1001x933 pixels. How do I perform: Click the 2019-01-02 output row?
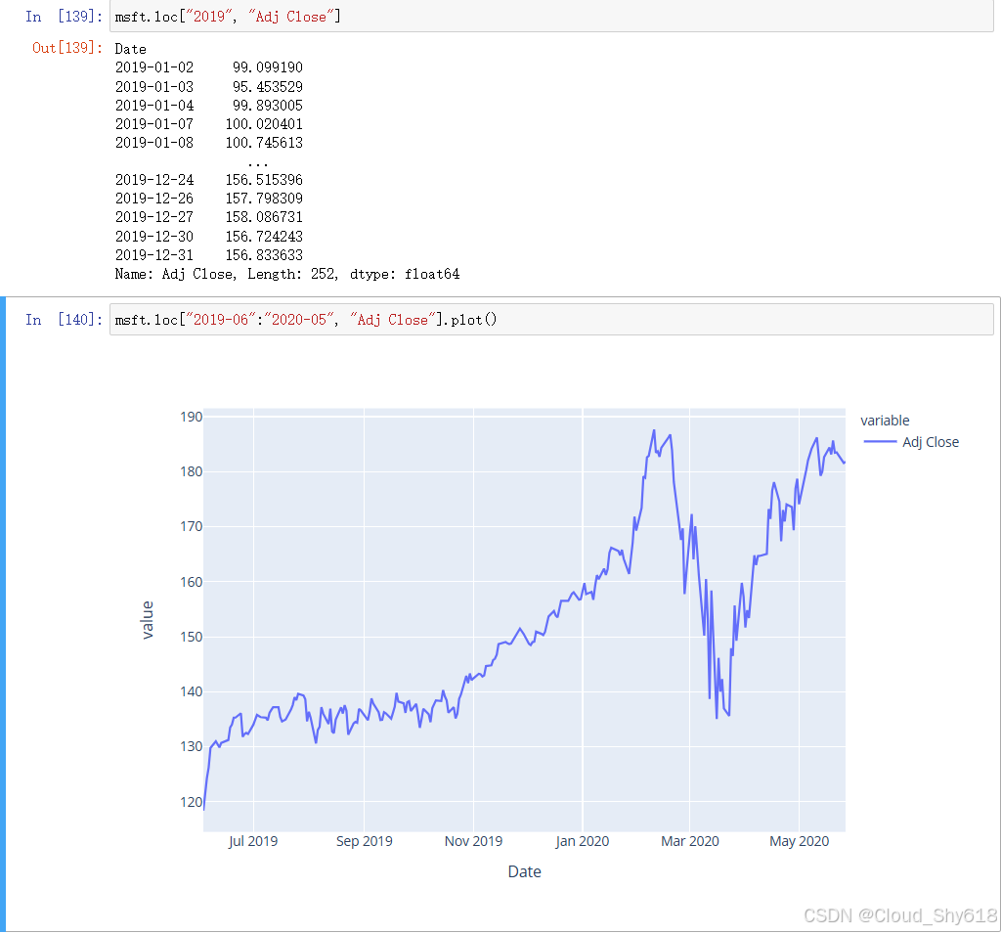(209, 67)
